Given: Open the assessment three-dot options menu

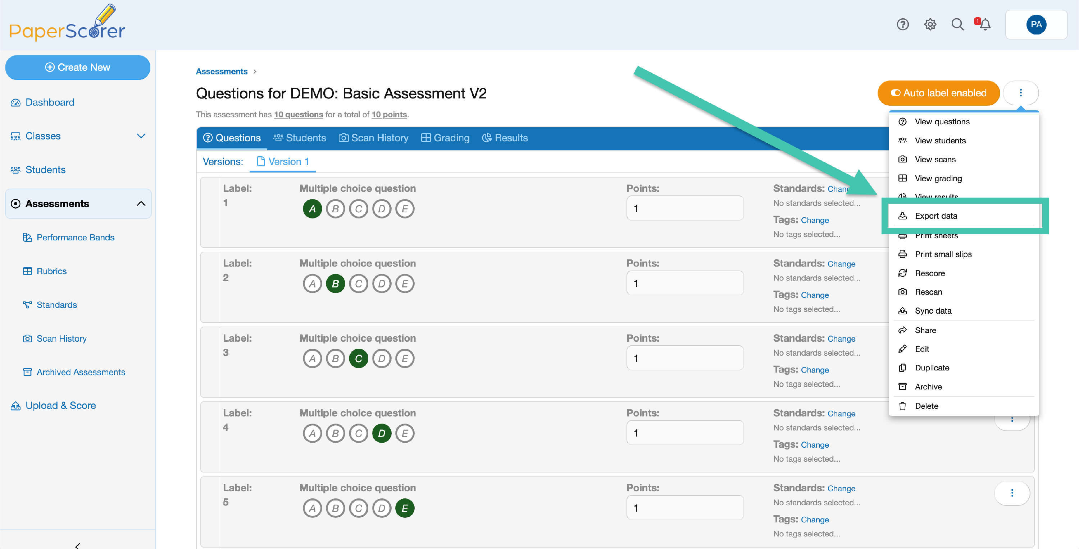Looking at the screenshot, I should tap(1021, 92).
